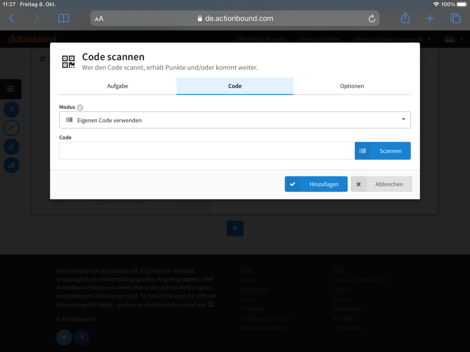Expand the Modus dropdown

click(x=235, y=120)
